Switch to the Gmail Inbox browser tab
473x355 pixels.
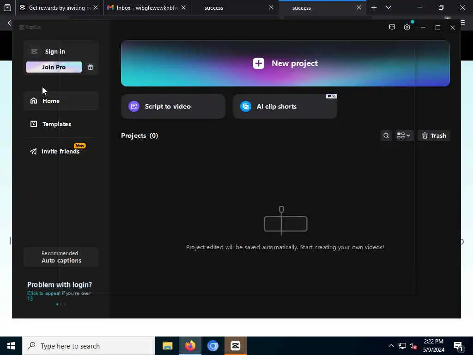[147, 7]
